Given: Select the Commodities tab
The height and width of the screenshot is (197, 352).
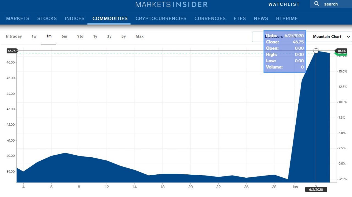Looking at the screenshot, I should point(110,18).
